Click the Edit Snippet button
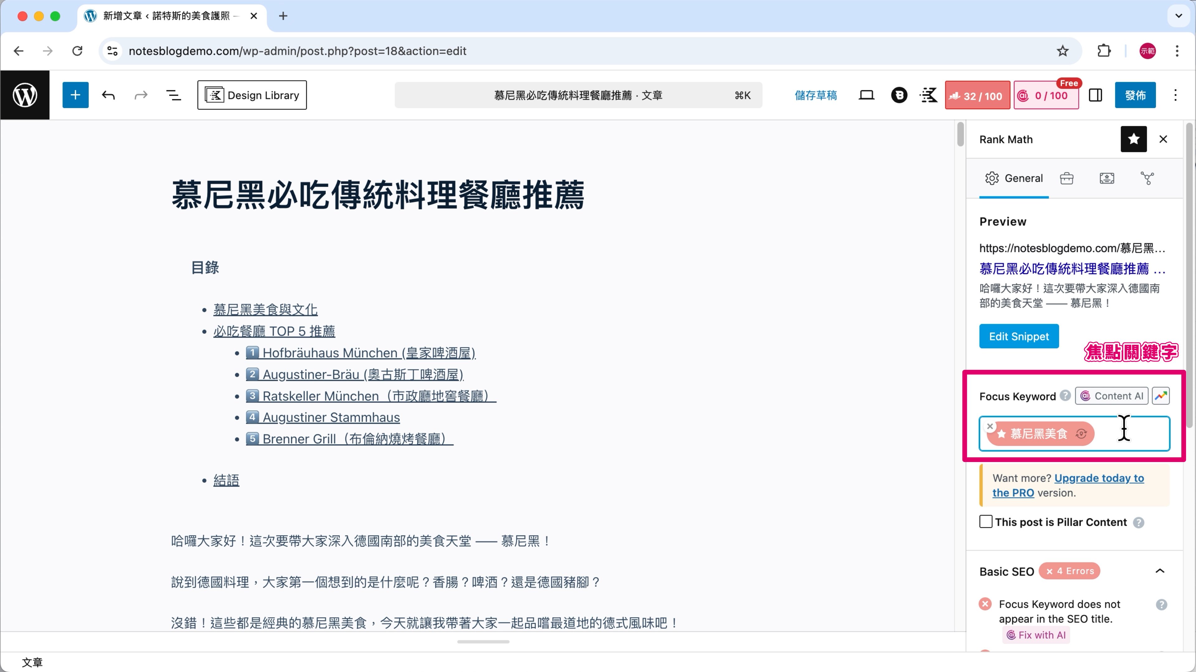 pos(1019,336)
